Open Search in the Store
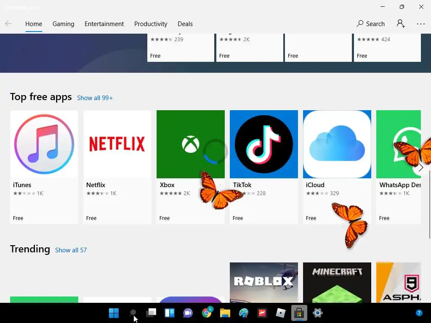Screen dimensions: 431x323 coord(370,24)
